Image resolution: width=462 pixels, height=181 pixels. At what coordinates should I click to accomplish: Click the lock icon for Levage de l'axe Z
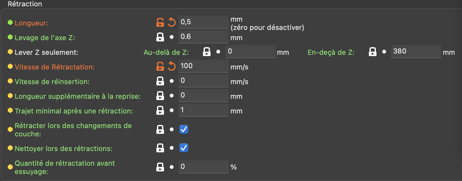tap(160, 37)
